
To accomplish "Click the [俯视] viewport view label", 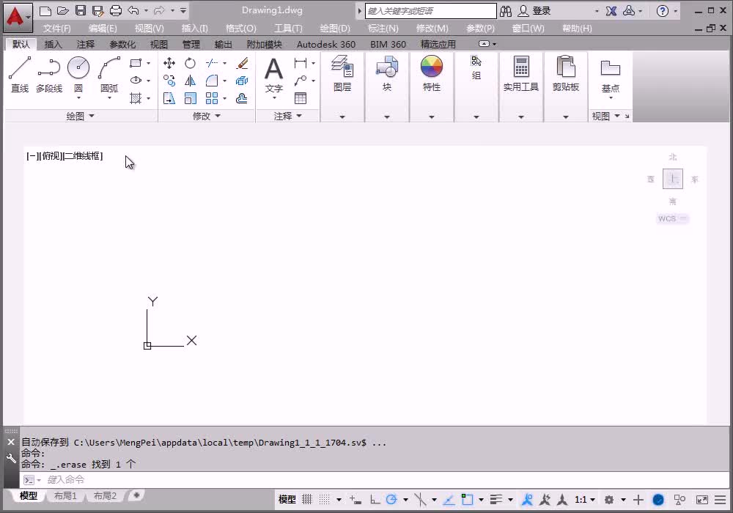I will point(51,155).
